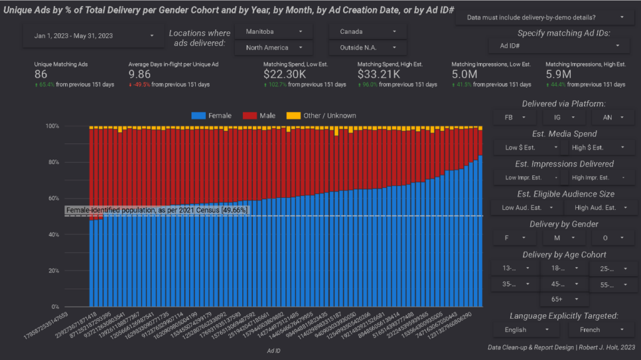Open the Low Aud. Est. filter

(x=527, y=208)
